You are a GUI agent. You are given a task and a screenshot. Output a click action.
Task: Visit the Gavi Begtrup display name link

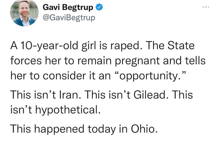click(68, 7)
